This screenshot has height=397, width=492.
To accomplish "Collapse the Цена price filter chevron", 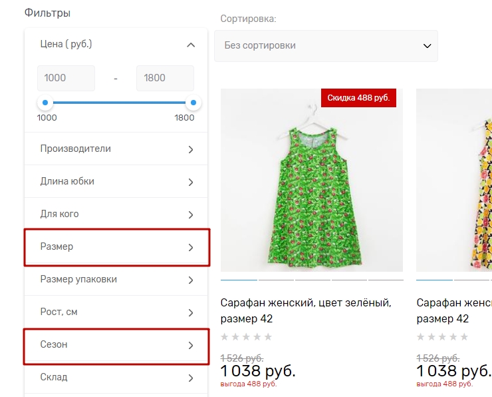I will click(191, 45).
